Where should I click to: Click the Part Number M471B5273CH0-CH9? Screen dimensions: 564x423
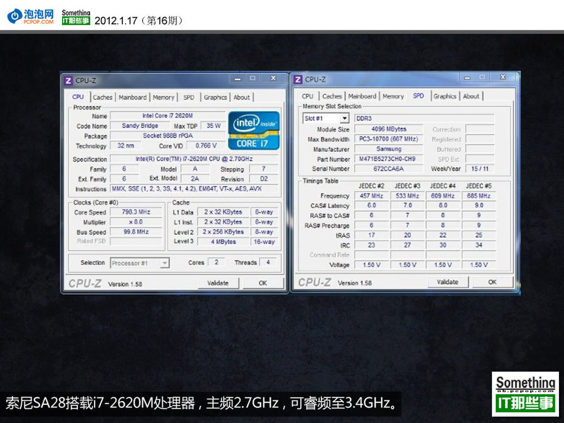[x=389, y=158]
